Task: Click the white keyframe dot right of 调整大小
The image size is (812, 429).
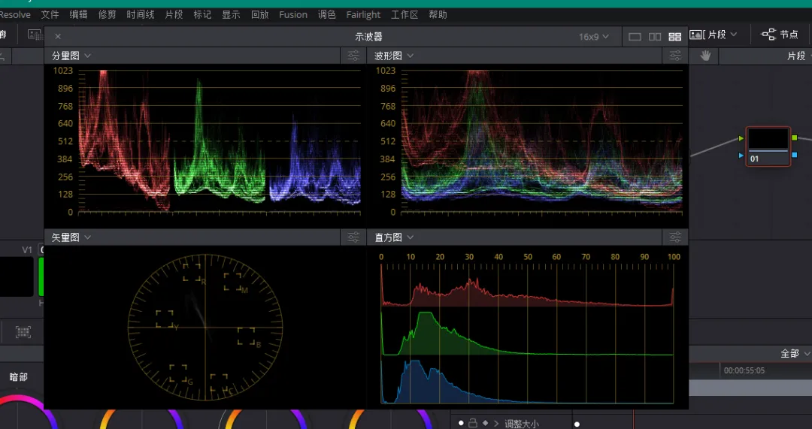Action: (x=577, y=424)
